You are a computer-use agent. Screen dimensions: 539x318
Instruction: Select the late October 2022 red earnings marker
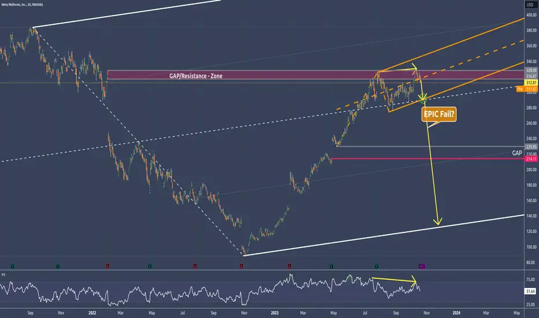pos(241,266)
